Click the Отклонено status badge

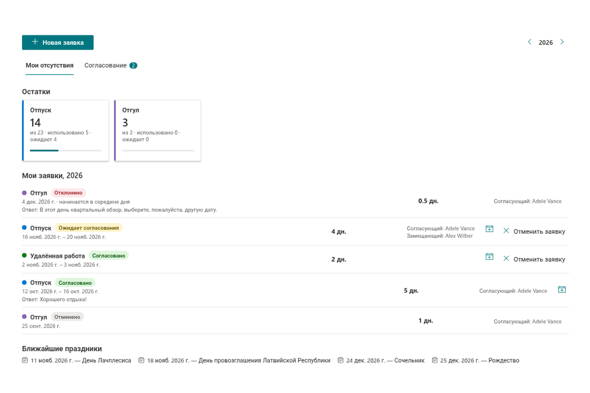point(68,193)
